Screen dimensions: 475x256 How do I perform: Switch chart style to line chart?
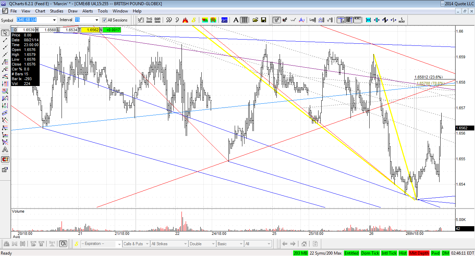tap(294, 20)
